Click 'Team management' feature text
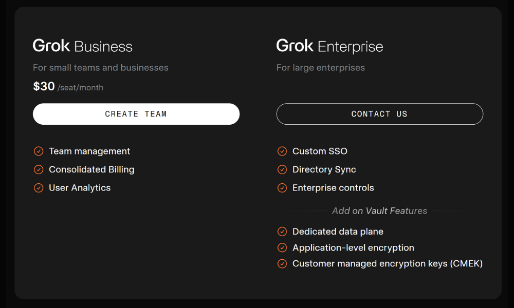The width and height of the screenshot is (514, 308). point(89,151)
